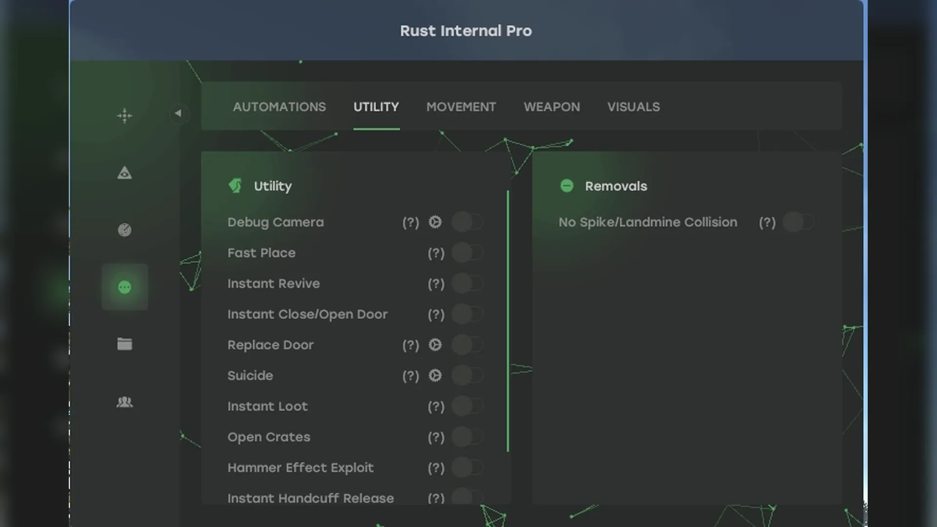Collapse the sidebar with the arrow button
The width and height of the screenshot is (937, 527).
(x=178, y=113)
